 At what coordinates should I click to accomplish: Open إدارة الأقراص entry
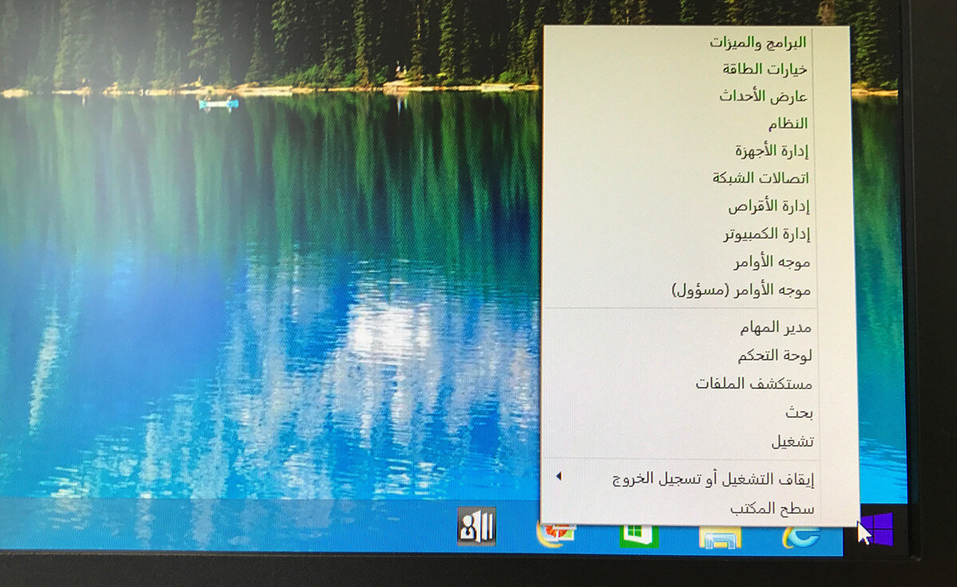pyautogui.click(x=769, y=207)
